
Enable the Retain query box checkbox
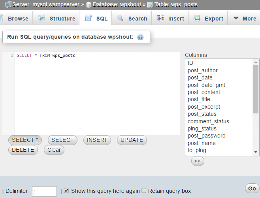click(x=144, y=190)
